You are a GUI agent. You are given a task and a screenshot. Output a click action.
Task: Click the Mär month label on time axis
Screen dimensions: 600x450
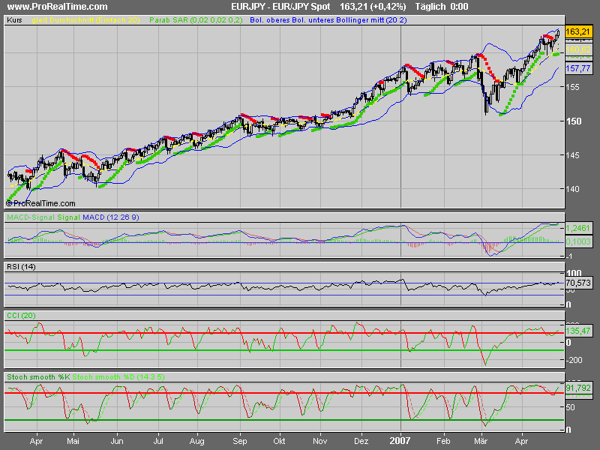[x=481, y=441]
